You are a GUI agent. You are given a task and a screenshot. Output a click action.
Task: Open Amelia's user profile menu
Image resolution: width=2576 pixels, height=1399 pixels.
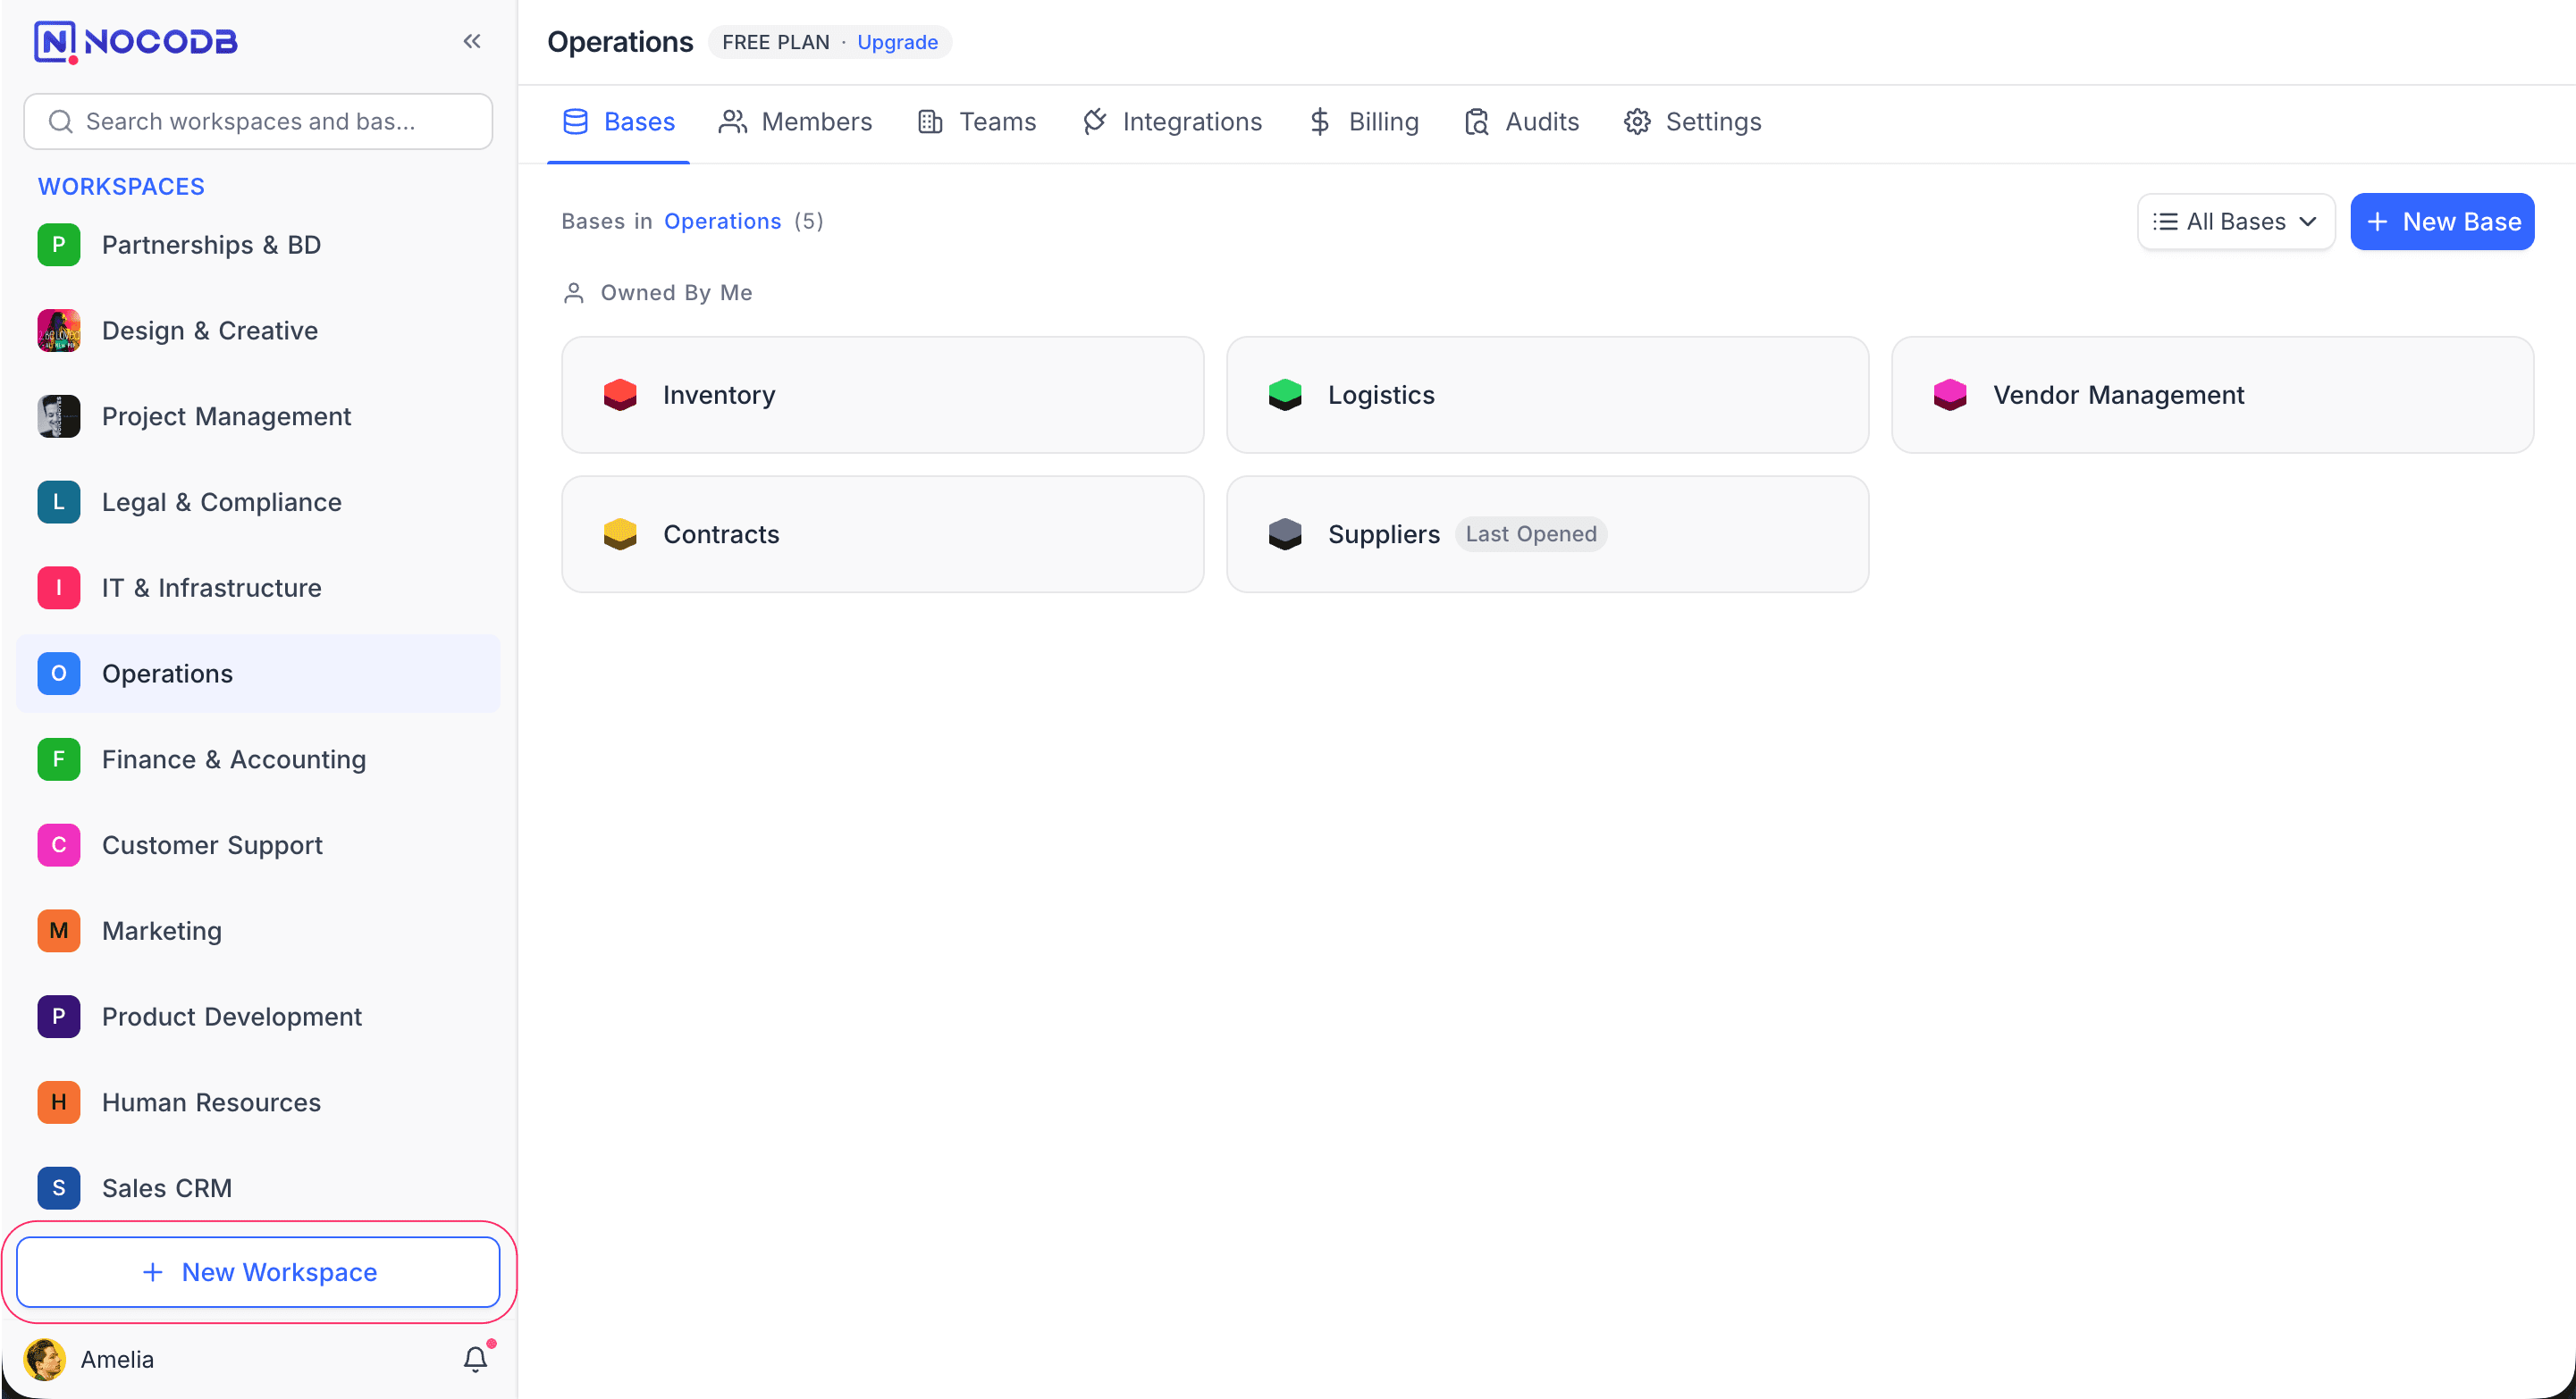point(90,1359)
